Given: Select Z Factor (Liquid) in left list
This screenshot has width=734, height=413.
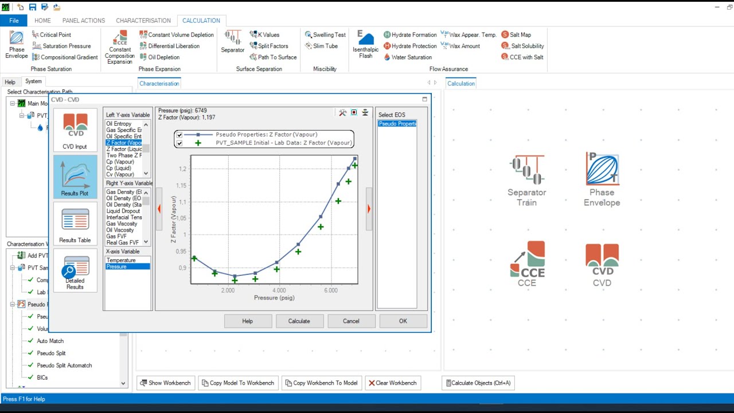Looking at the screenshot, I should click(x=124, y=149).
